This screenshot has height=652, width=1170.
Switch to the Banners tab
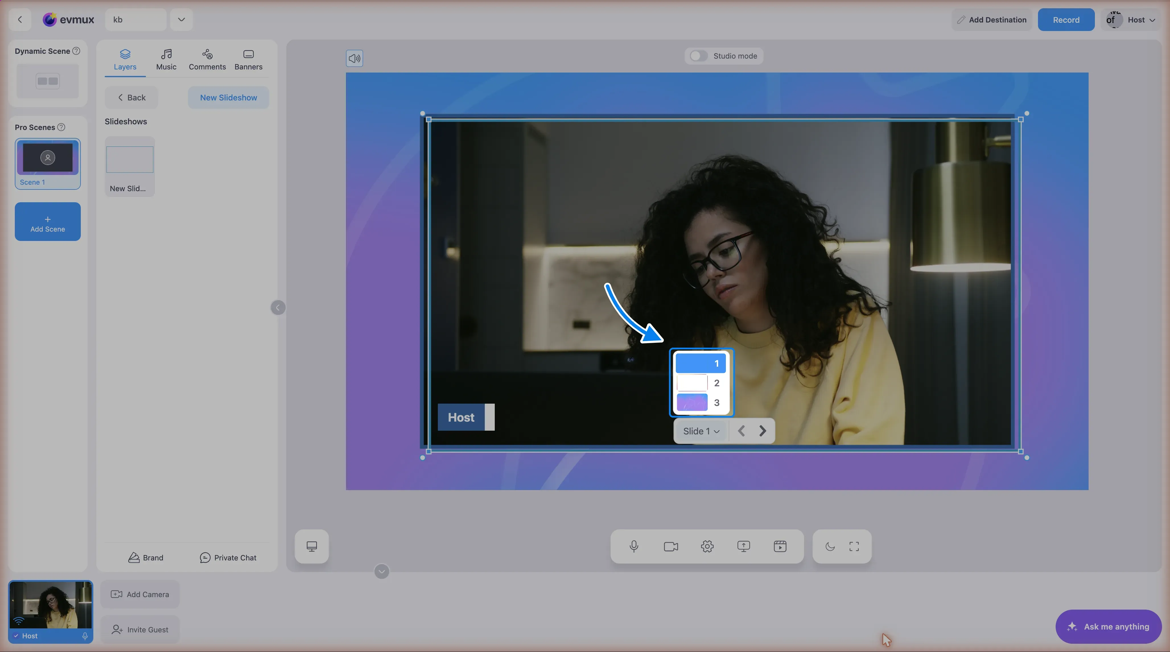pos(248,59)
